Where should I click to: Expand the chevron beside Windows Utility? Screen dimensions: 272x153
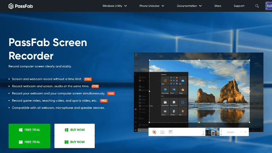(126, 6)
